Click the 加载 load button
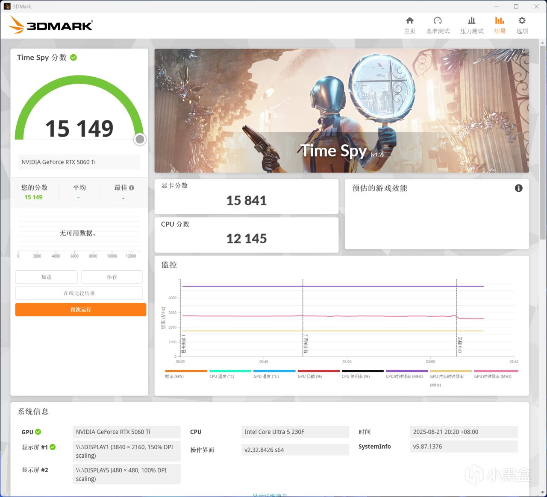 [x=46, y=277]
